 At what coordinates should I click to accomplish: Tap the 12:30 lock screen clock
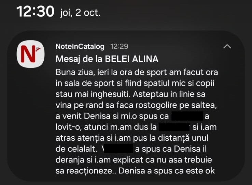coord(36,12)
